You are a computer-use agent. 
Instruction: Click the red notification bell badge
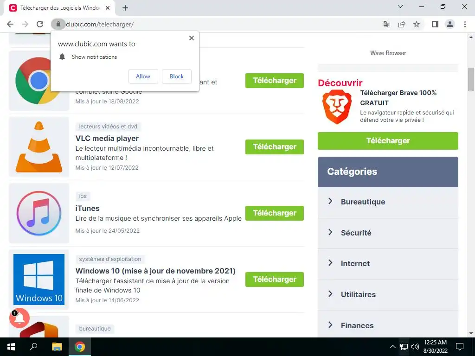click(x=19, y=318)
